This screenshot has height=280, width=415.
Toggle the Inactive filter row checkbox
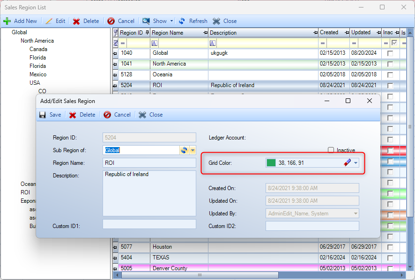pyautogui.click(x=394, y=43)
